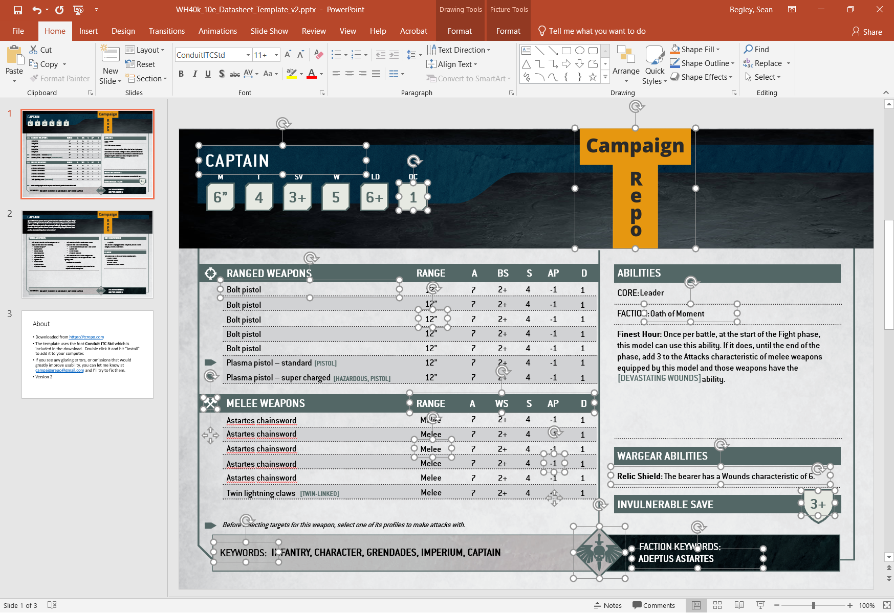Select slide 2 thumbnail in slide panel
Screen dimensions: 894x613
click(x=87, y=254)
